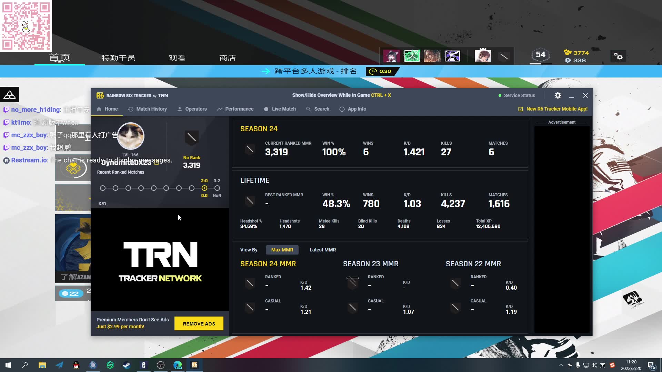
Task: Click the Lifetime best rank emblem icon
Action: (x=250, y=201)
